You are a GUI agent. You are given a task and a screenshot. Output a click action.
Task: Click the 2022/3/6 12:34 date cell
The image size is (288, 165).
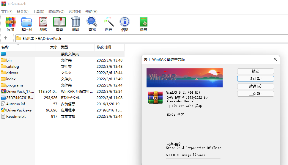tap(109, 92)
